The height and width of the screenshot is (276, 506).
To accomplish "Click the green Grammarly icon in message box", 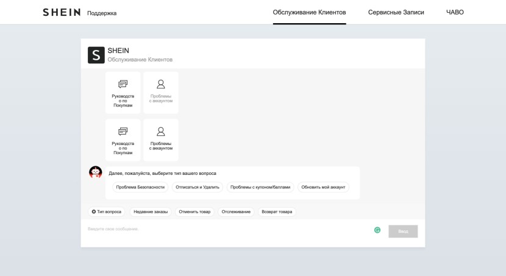I will [x=377, y=230].
